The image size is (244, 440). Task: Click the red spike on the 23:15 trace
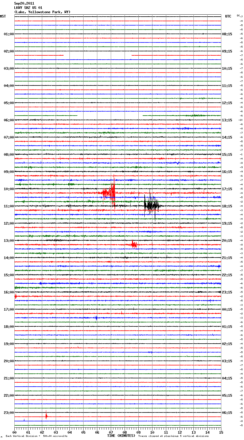coord(46,415)
